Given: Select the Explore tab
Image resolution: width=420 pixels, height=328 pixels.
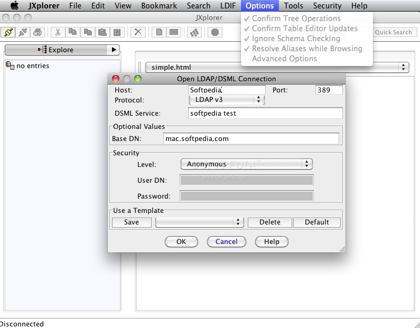Looking at the screenshot, I should pos(55,50).
